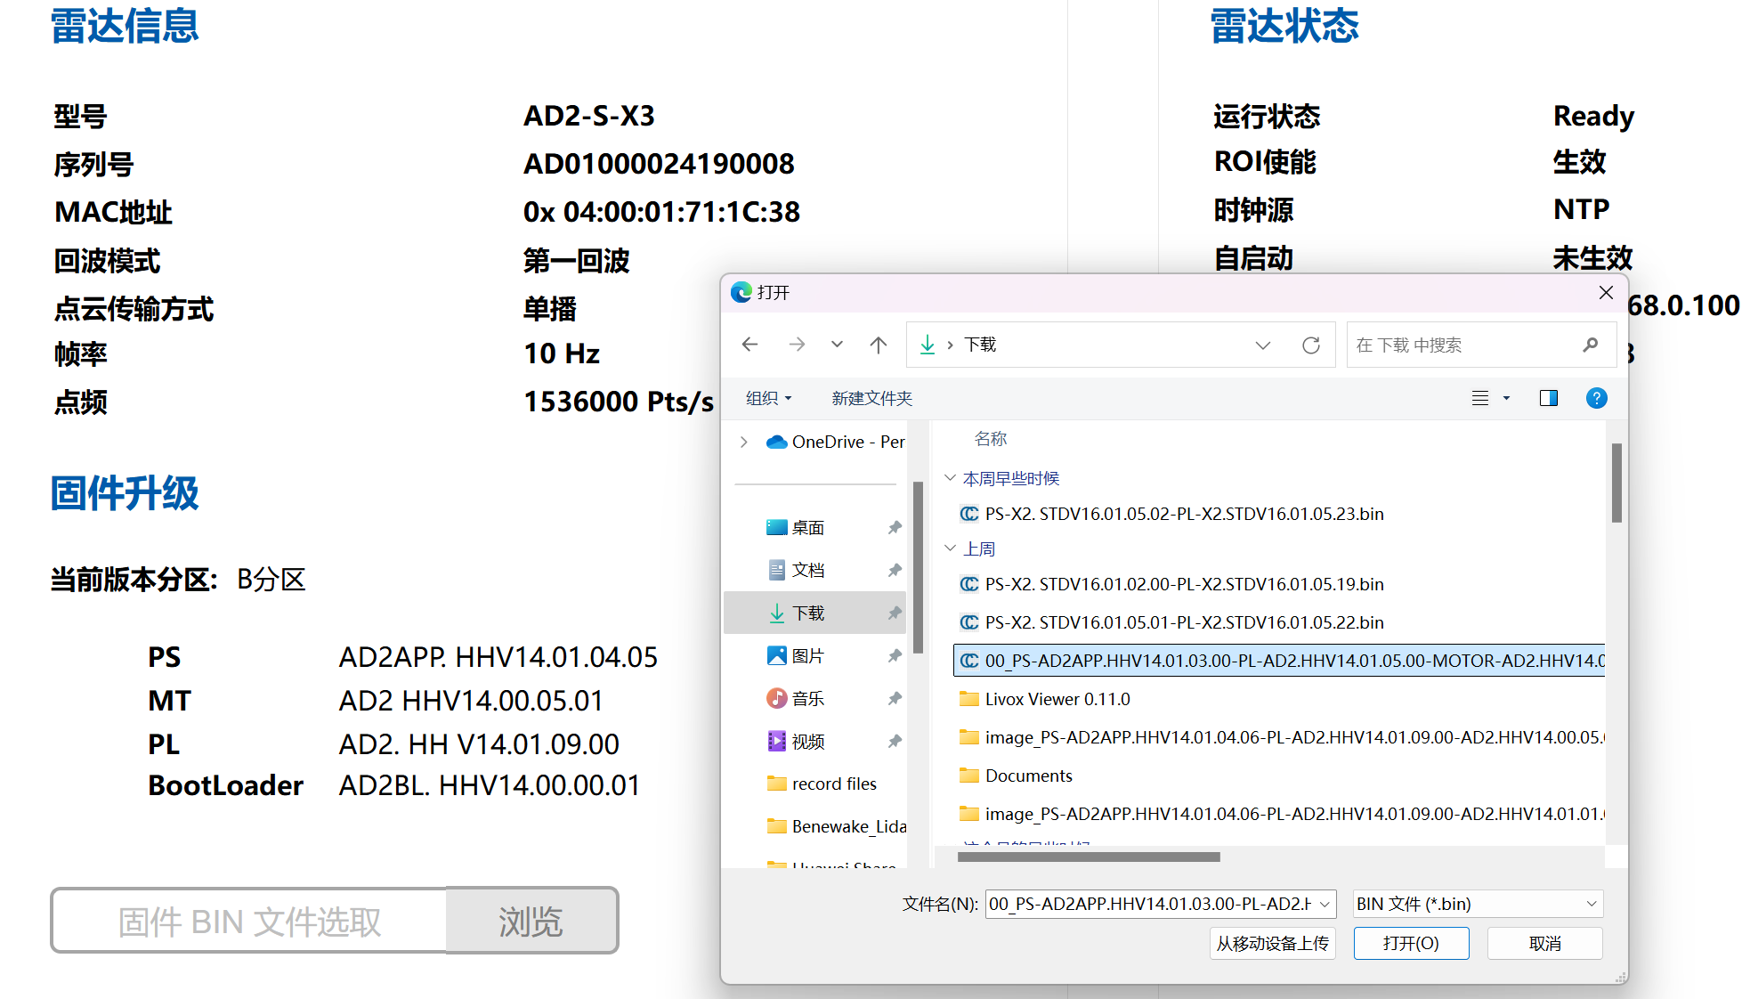Open the recent locations chevron dropdown
This screenshot has width=1750, height=999.
837,345
